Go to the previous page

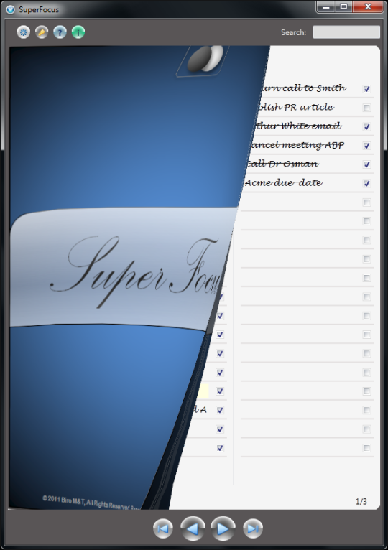(193, 528)
